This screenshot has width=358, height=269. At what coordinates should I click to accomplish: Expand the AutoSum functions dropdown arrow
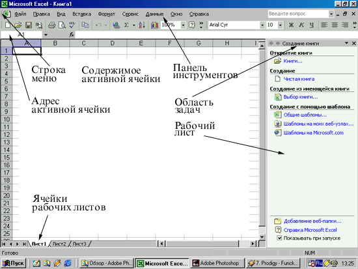click(x=134, y=25)
